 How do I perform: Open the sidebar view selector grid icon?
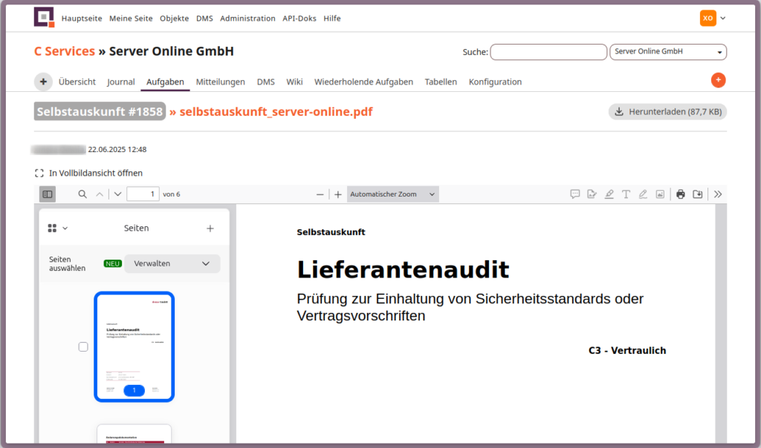(58, 228)
